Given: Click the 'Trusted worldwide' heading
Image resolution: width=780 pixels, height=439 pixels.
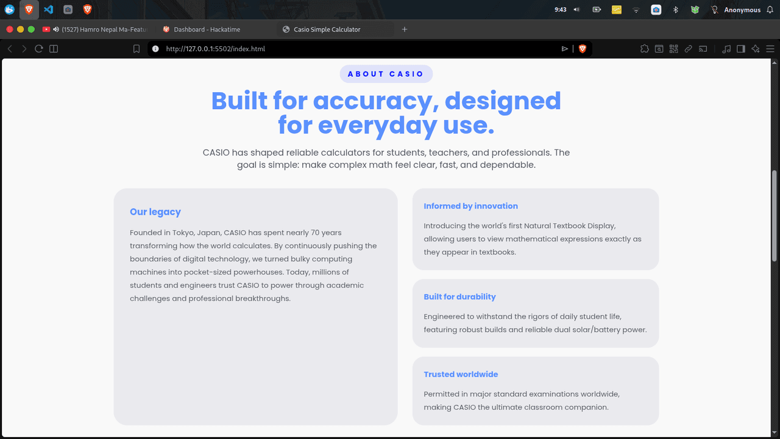Looking at the screenshot, I should click(461, 374).
